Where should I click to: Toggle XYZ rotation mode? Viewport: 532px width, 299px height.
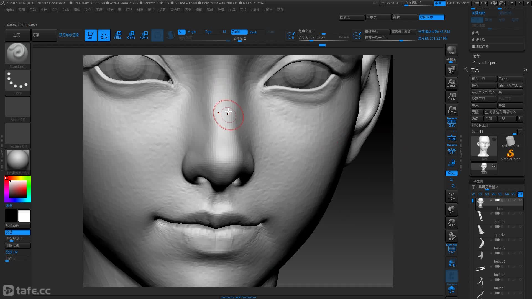click(x=451, y=173)
